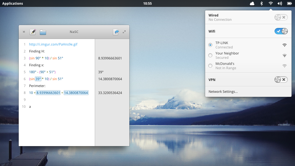Click the sound volume indicator
Viewport: 295px width, 166px height.
[x=280, y=3]
